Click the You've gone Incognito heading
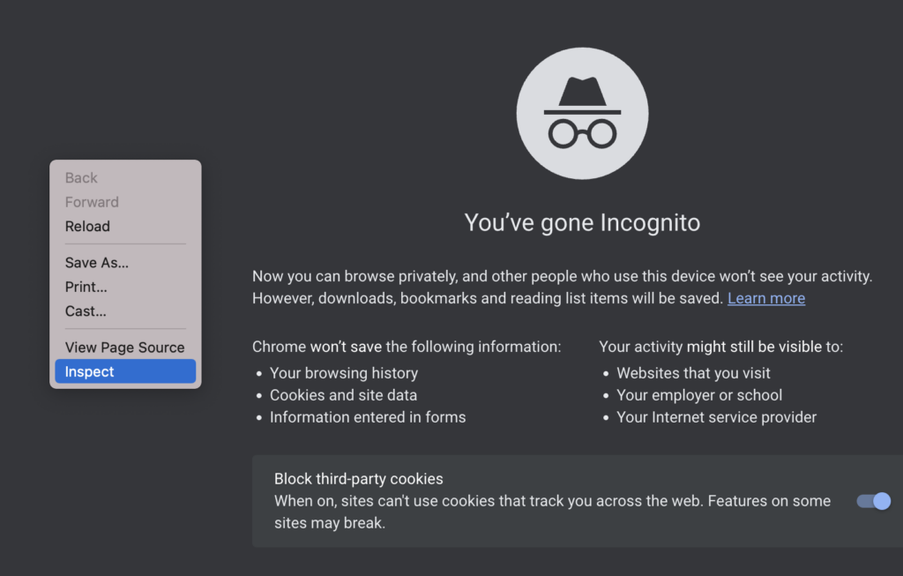The height and width of the screenshot is (576, 903). [x=582, y=223]
